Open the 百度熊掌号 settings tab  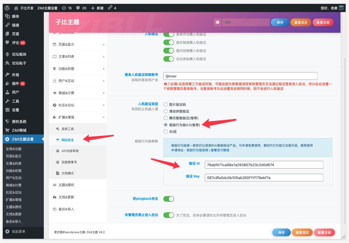pyautogui.click(x=78, y=162)
